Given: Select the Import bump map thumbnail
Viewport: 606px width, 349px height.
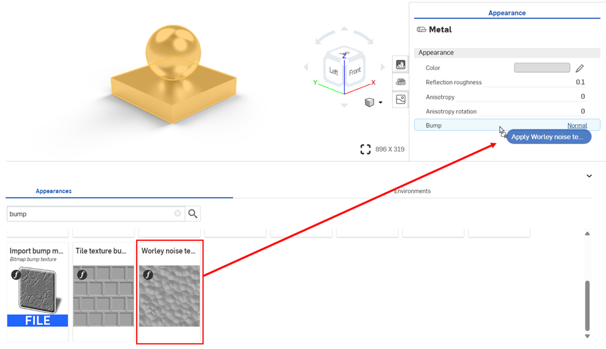Looking at the screenshot, I should [x=37, y=296].
